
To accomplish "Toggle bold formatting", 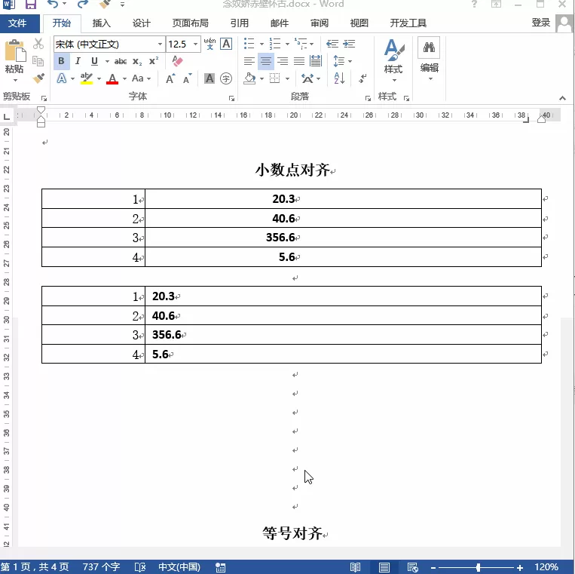I will click(61, 61).
